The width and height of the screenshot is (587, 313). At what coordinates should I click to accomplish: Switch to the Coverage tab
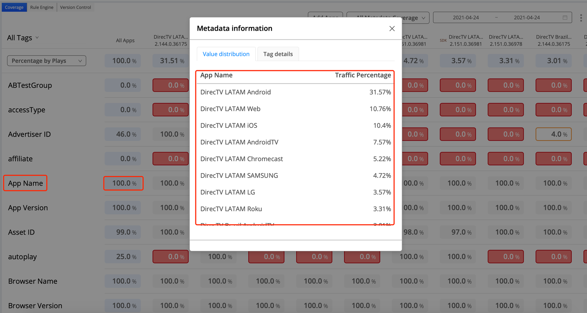(14, 7)
